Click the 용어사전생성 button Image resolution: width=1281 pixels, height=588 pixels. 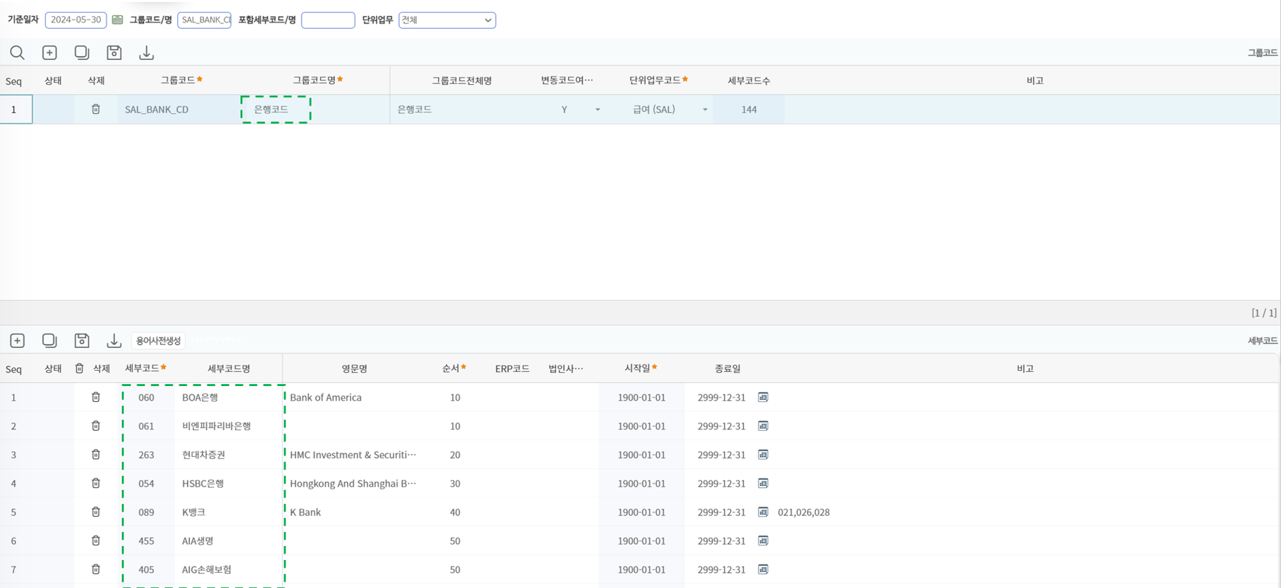click(x=158, y=341)
